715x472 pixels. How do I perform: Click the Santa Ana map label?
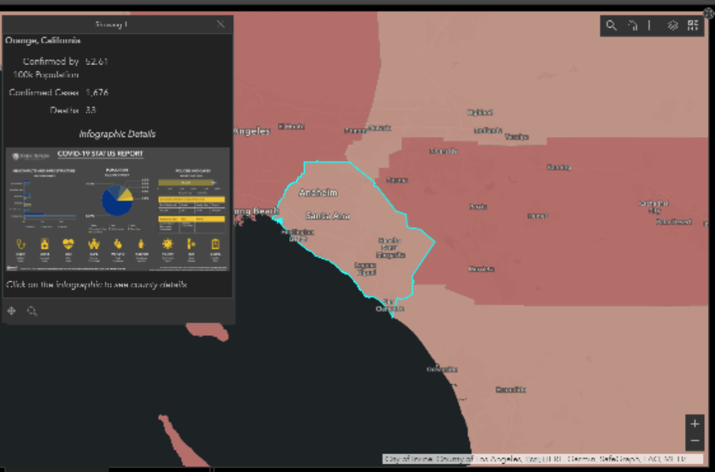(x=327, y=216)
